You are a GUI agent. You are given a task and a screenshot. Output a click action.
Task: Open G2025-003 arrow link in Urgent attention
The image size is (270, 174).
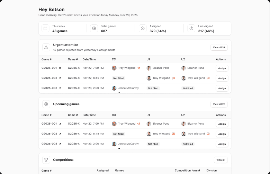click(x=60, y=88)
